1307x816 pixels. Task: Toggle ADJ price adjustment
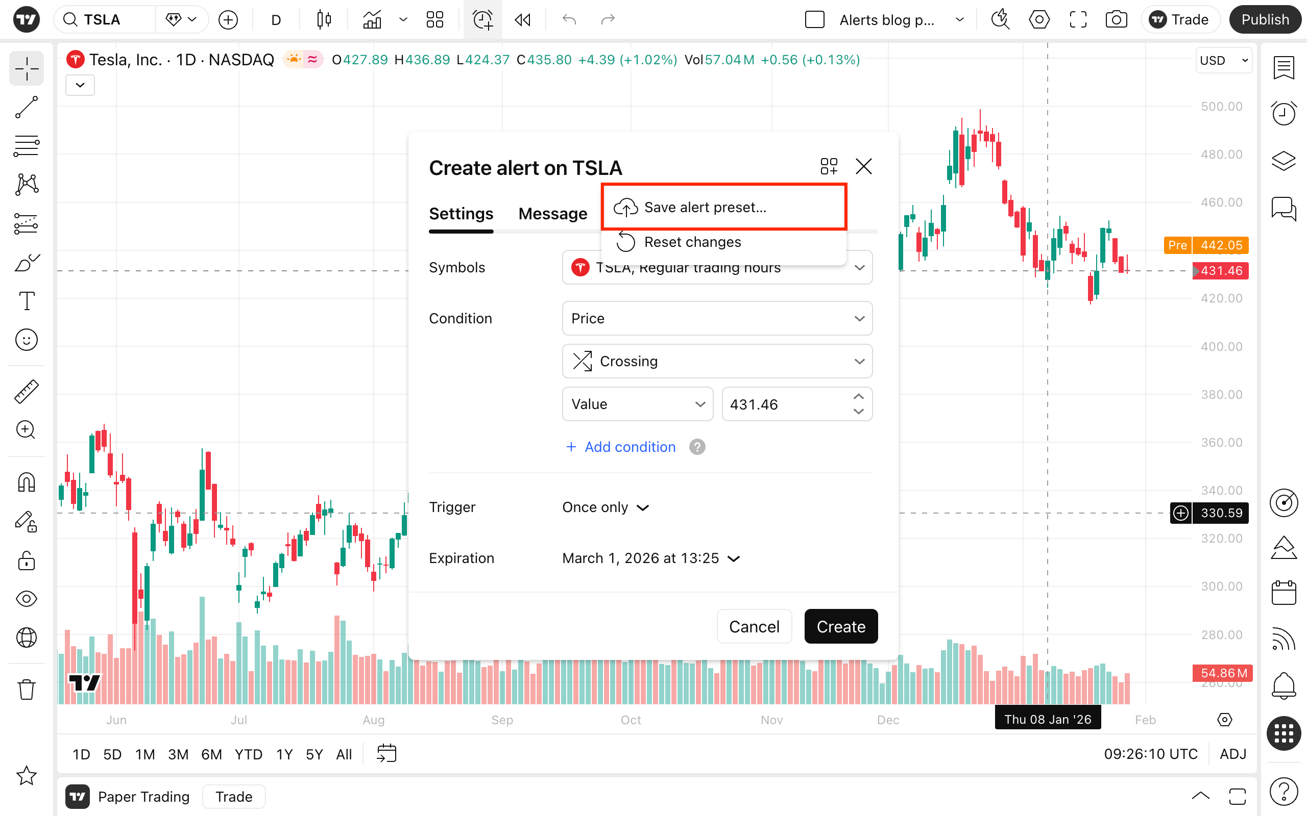(1232, 754)
